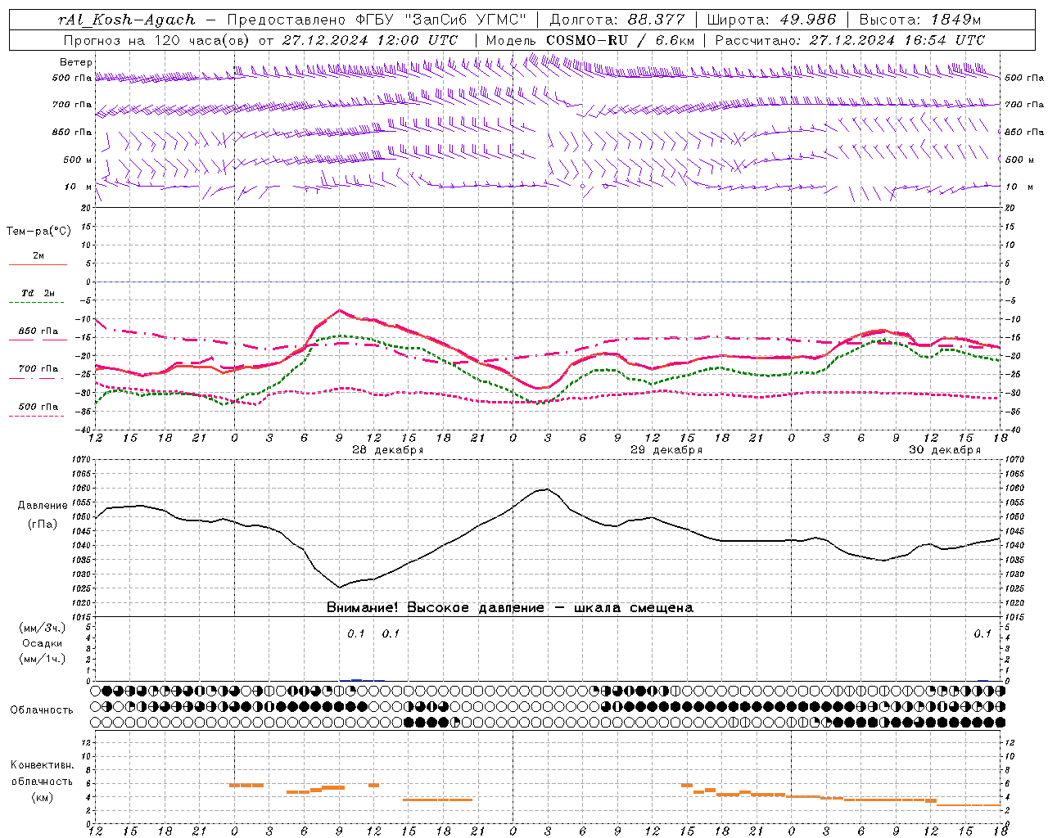This screenshot has height=838, width=1048.
Task: Click the 'Td 2м' dew point legend entry
Action: tap(38, 293)
